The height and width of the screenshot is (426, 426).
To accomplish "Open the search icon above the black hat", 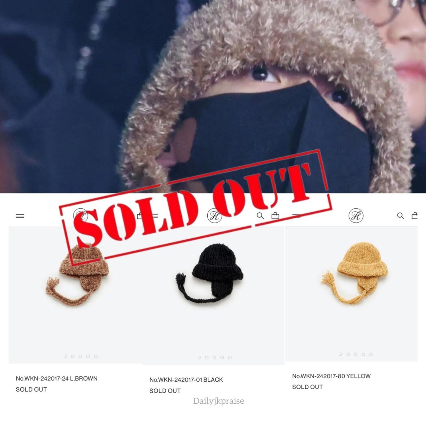I will tap(260, 215).
